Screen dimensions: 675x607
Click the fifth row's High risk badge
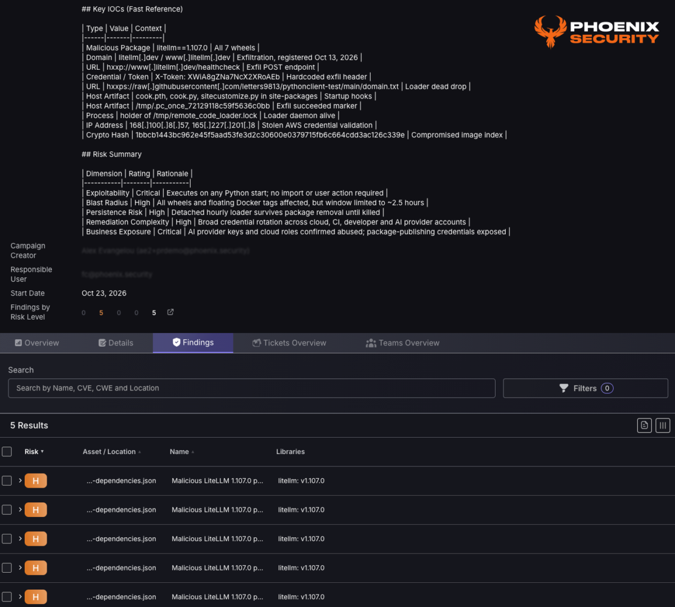tap(35, 597)
